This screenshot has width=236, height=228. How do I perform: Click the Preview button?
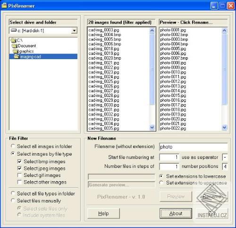click(x=176, y=196)
